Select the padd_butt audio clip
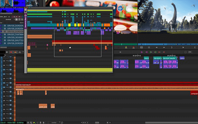This screenshot has height=124, width=198. (x=43, y=106)
